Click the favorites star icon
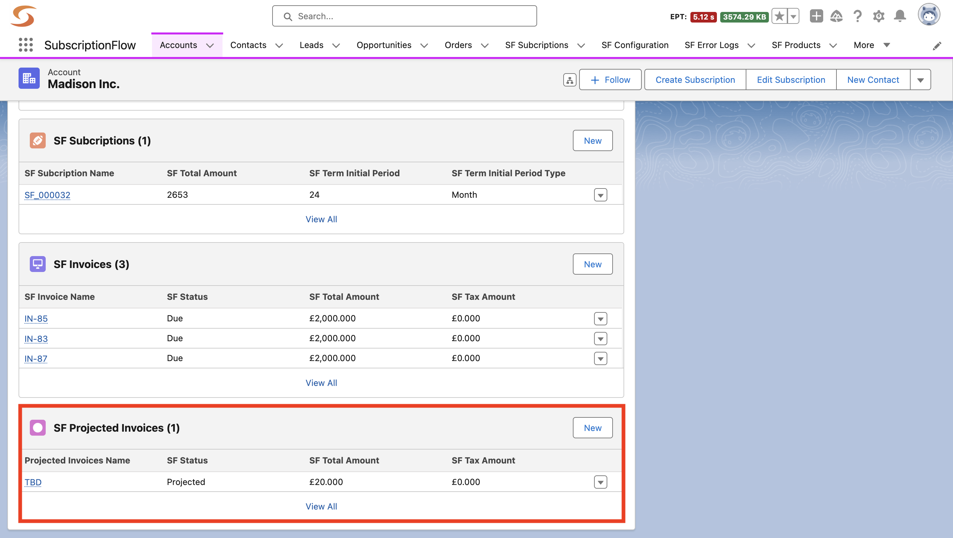The image size is (953, 538). point(779,16)
